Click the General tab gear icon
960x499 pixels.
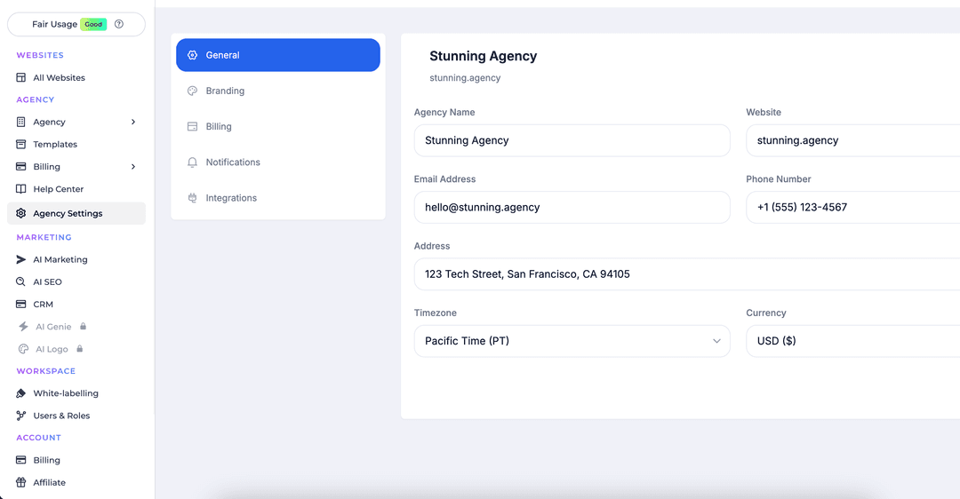[192, 55]
